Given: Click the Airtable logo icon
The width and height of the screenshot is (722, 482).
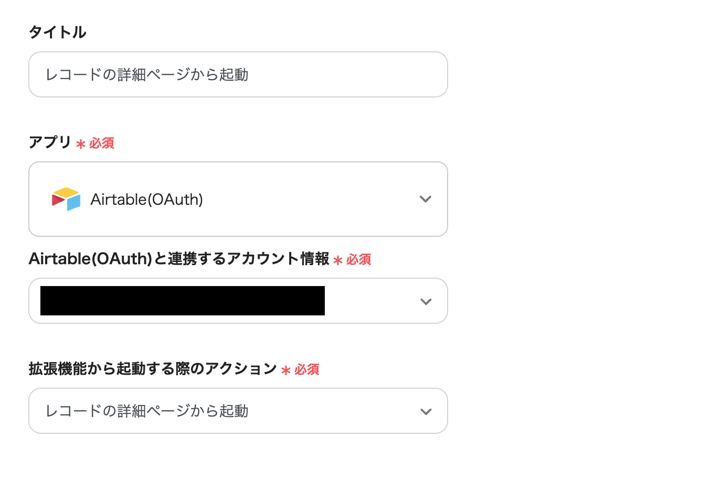Looking at the screenshot, I should point(66,199).
